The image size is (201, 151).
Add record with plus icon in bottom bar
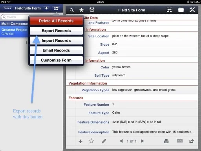tap(80, 141)
